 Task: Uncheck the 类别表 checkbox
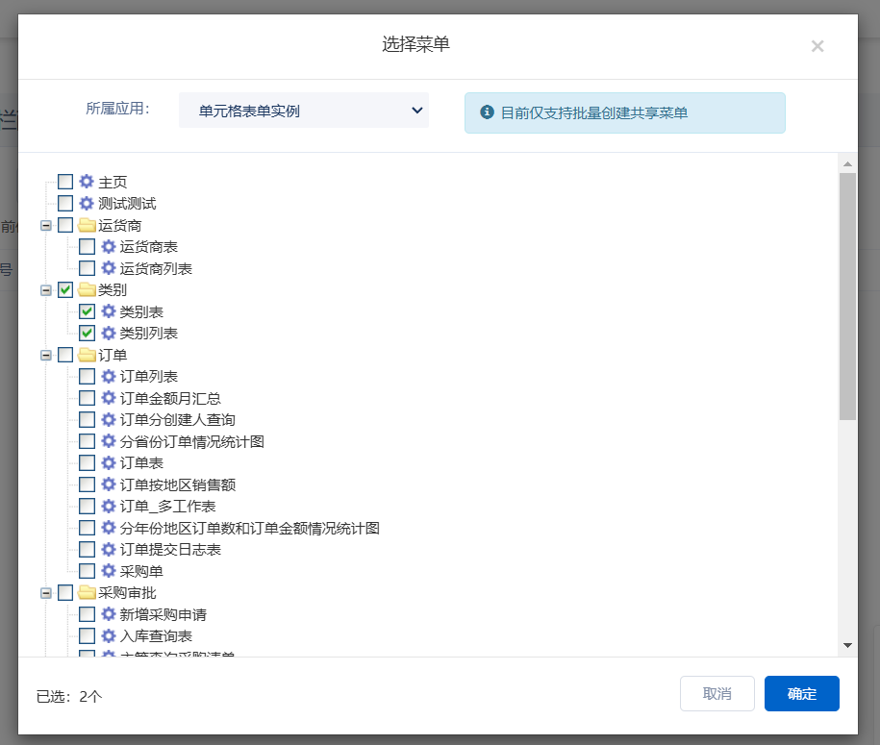pyautogui.click(x=87, y=311)
